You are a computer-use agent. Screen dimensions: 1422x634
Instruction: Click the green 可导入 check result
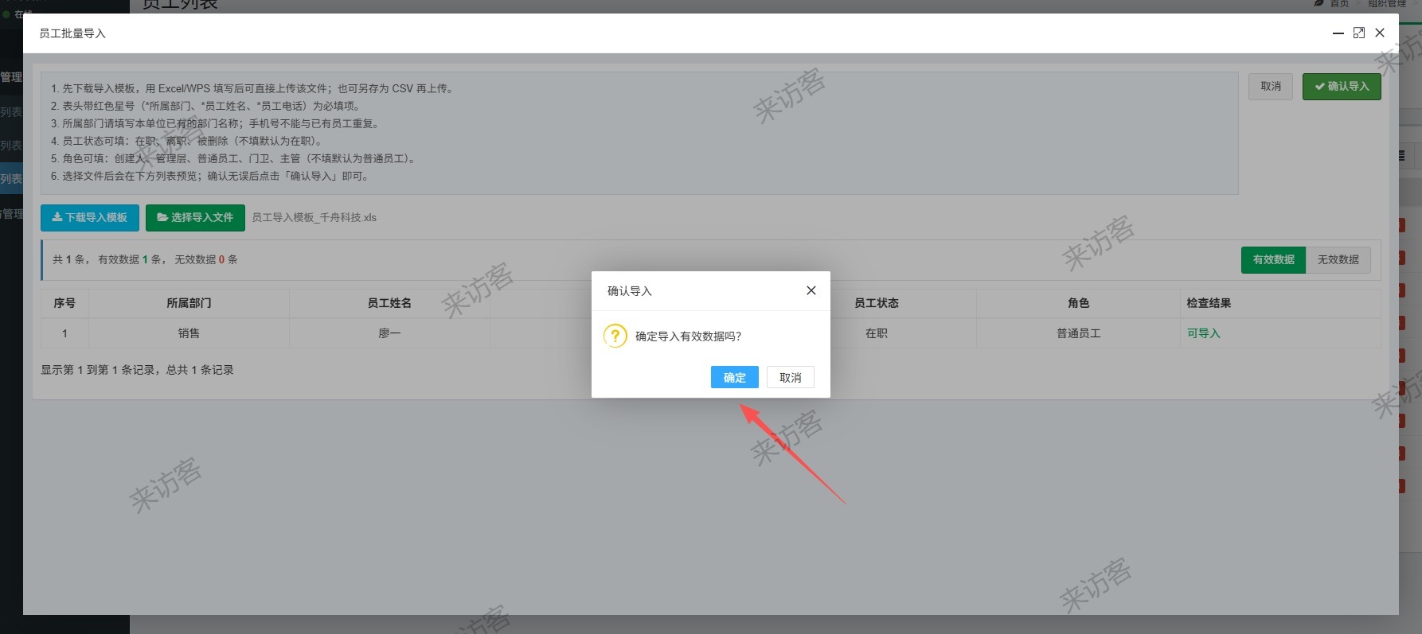(1203, 333)
